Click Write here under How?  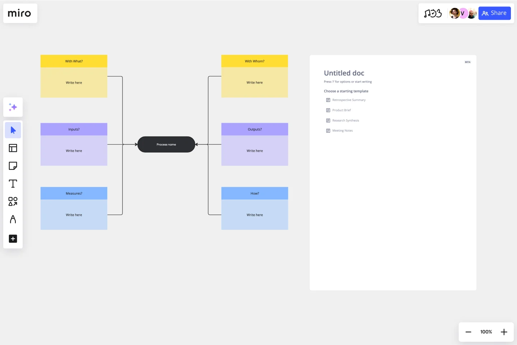tap(255, 215)
